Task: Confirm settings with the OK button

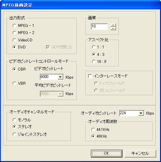Action: tap(107, 153)
